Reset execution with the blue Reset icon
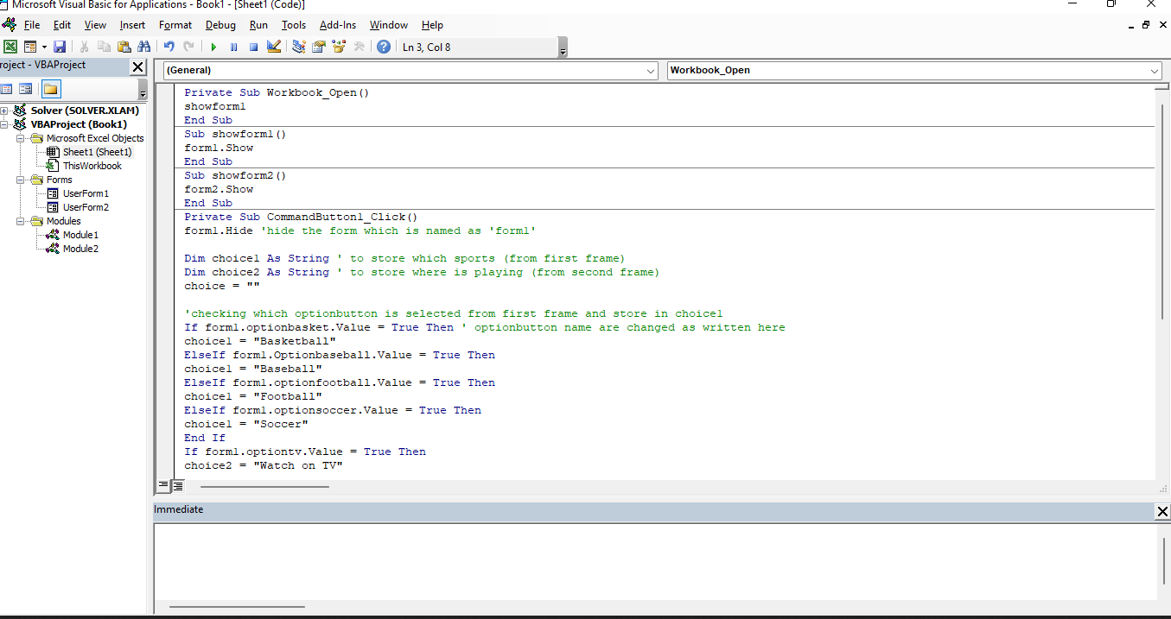The width and height of the screenshot is (1171, 619). [x=252, y=47]
